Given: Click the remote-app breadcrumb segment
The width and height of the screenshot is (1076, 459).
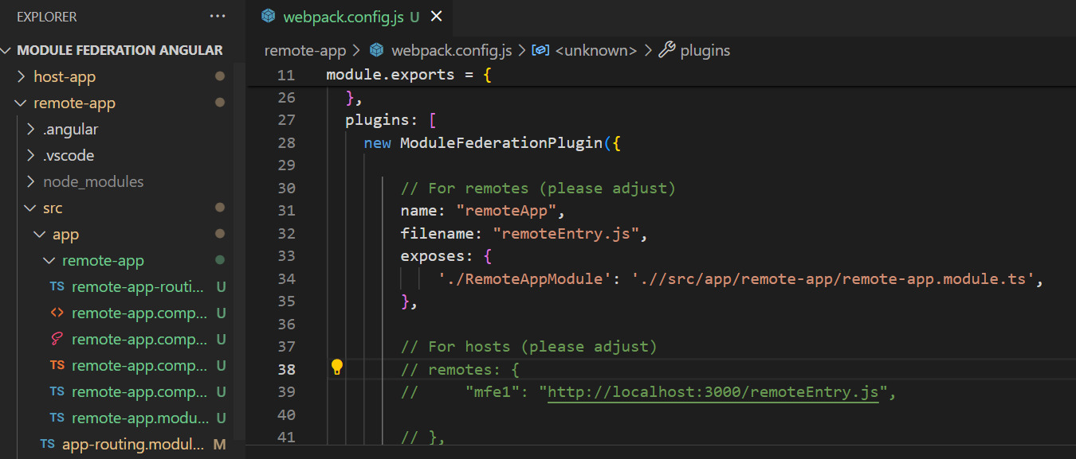Looking at the screenshot, I should [x=305, y=50].
